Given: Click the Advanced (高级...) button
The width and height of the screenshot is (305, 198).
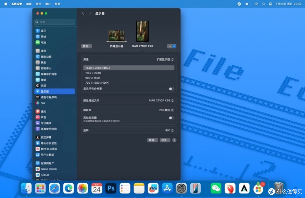Looking at the screenshot, I should click(x=152, y=140).
